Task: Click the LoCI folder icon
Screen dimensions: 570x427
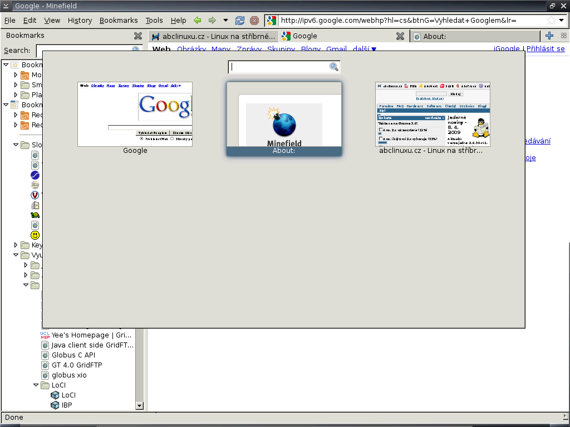Action: [45, 385]
